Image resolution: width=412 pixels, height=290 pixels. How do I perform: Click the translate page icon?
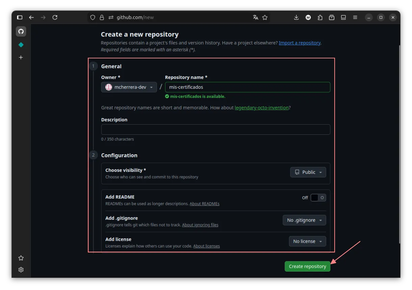click(256, 17)
